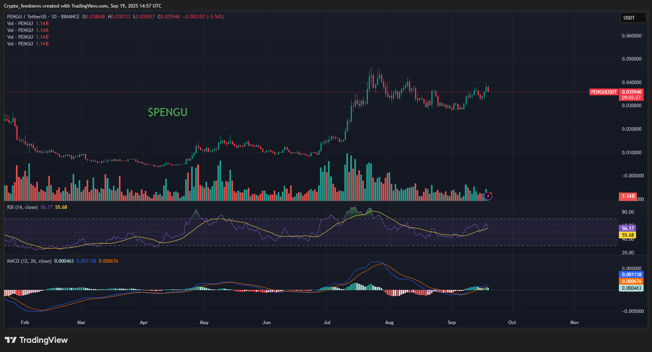
Task: Select the last Vol · PENGU legend row
Action: [x=20, y=44]
